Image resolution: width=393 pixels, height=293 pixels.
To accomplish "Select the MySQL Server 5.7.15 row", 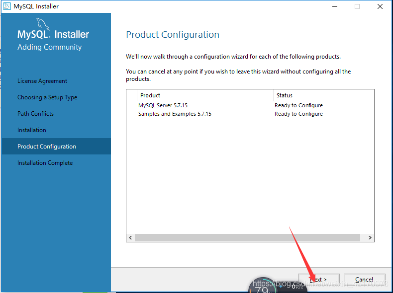I will point(250,105).
